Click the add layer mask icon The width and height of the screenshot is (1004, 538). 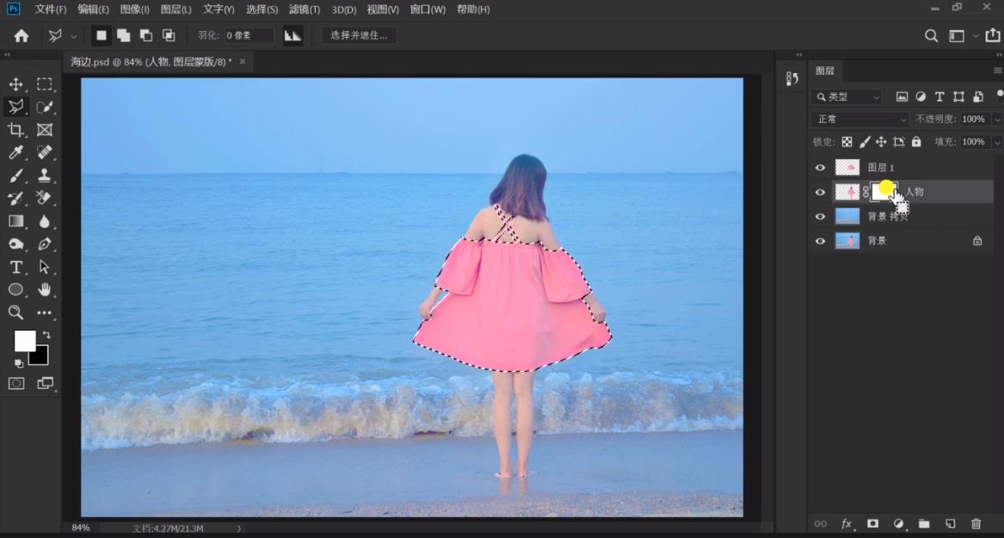point(872,523)
